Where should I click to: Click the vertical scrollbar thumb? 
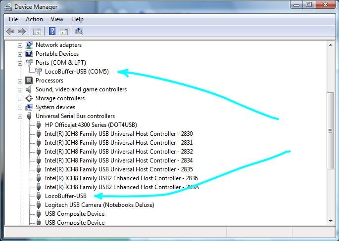pos(331,131)
